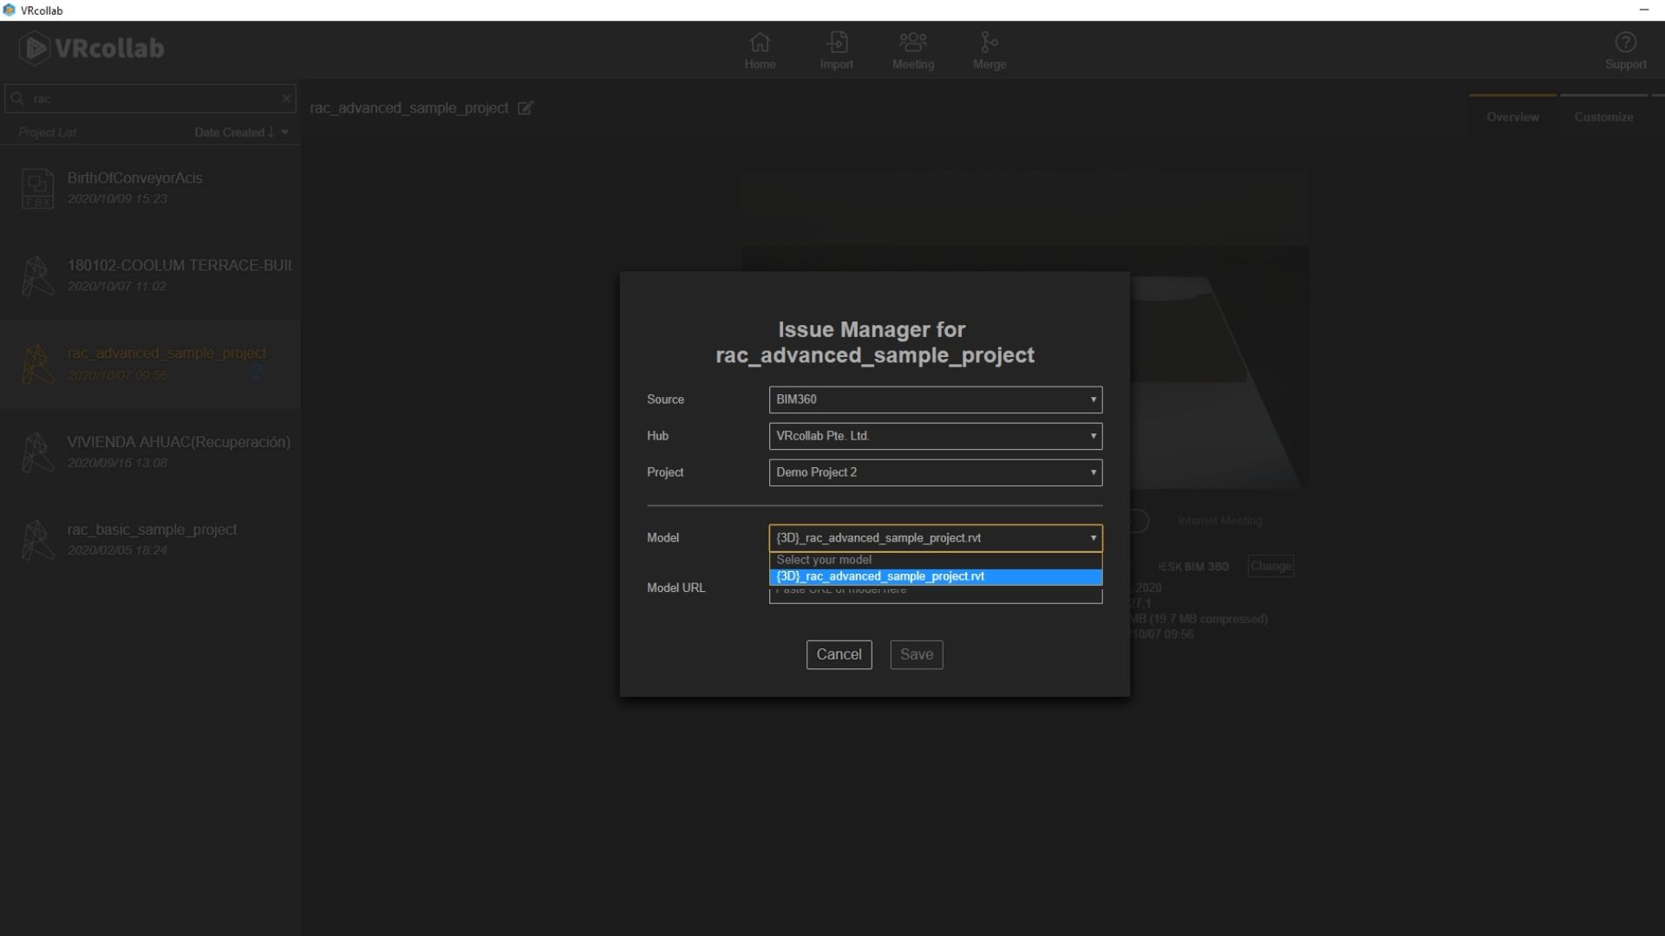Switch to the Overview tab
This screenshot has width=1665, height=936.
pos(1512,117)
